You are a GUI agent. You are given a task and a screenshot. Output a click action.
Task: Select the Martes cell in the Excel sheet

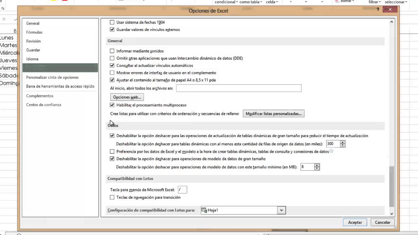click(x=8, y=45)
